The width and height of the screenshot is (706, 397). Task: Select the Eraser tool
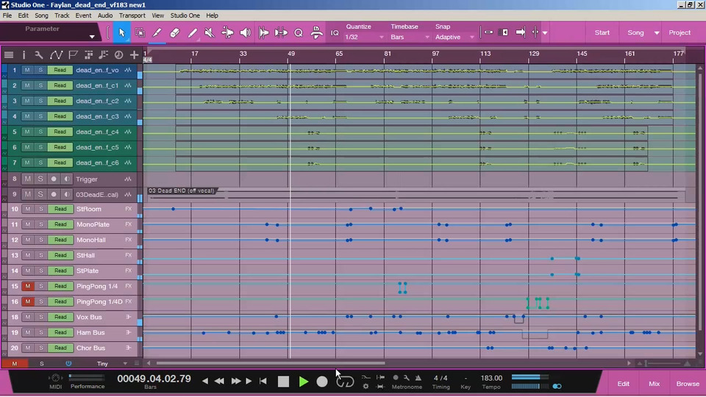(x=175, y=33)
